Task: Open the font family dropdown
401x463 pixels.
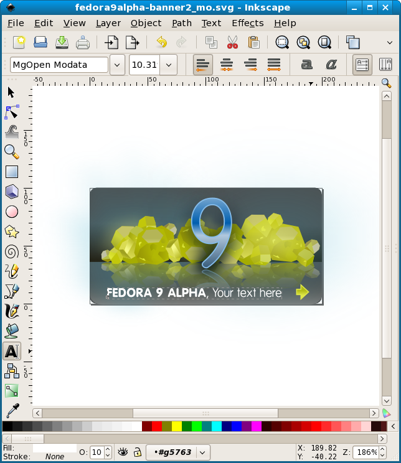Action: 117,65
